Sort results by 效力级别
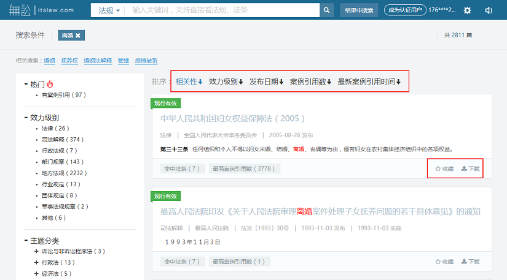This screenshot has width=507, height=280. point(226,81)
